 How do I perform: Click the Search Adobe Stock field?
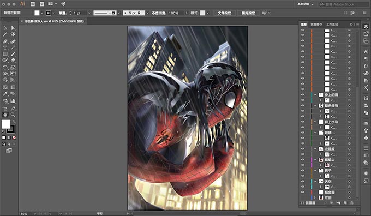[x=344, y=4]
